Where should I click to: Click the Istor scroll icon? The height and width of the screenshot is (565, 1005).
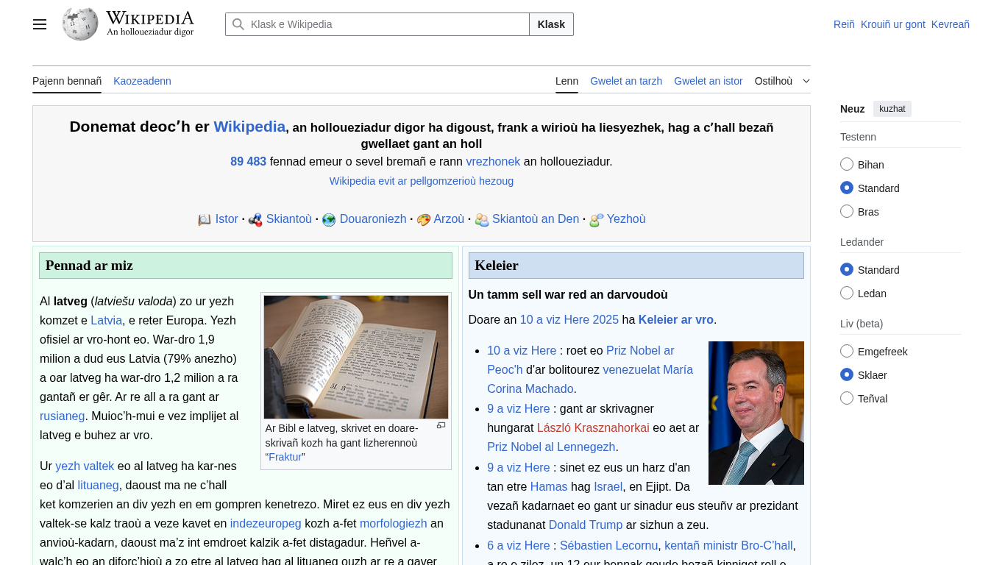point(205,219)
